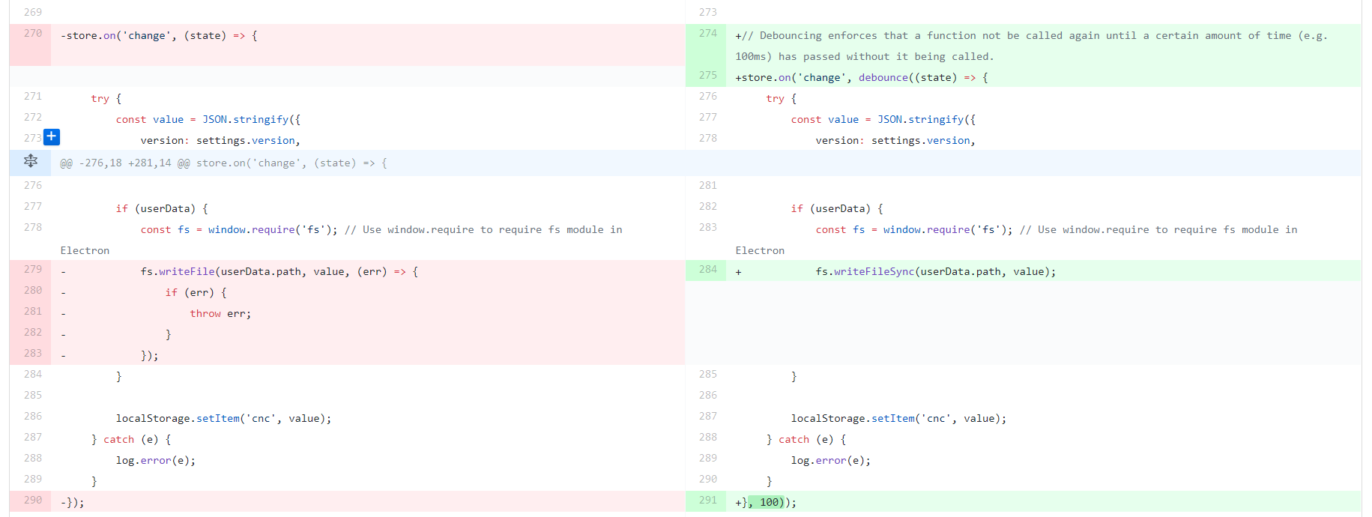Select added line number 274 on right
1372x517 pixels.
pos(707,34)
